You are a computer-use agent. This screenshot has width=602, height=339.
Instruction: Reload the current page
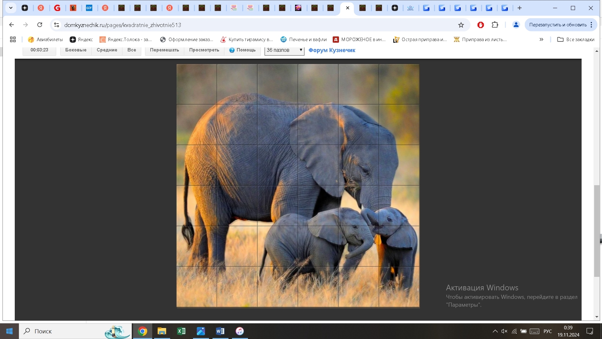pyautogui.click(x=40, y=25)
